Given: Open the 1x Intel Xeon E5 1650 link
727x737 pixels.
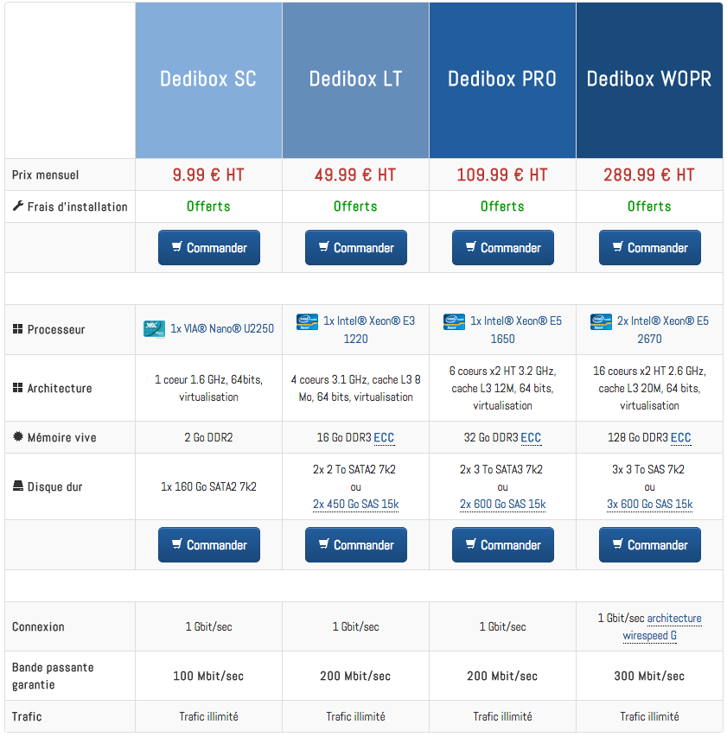Looking at the screenshot, I should pos(516,321).
